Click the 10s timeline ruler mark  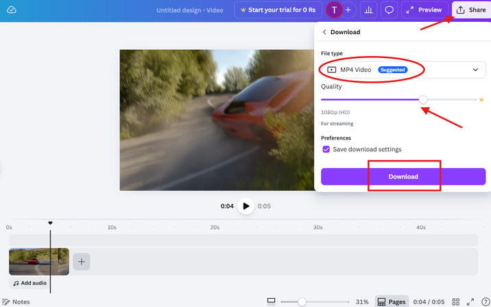[112, 228]
